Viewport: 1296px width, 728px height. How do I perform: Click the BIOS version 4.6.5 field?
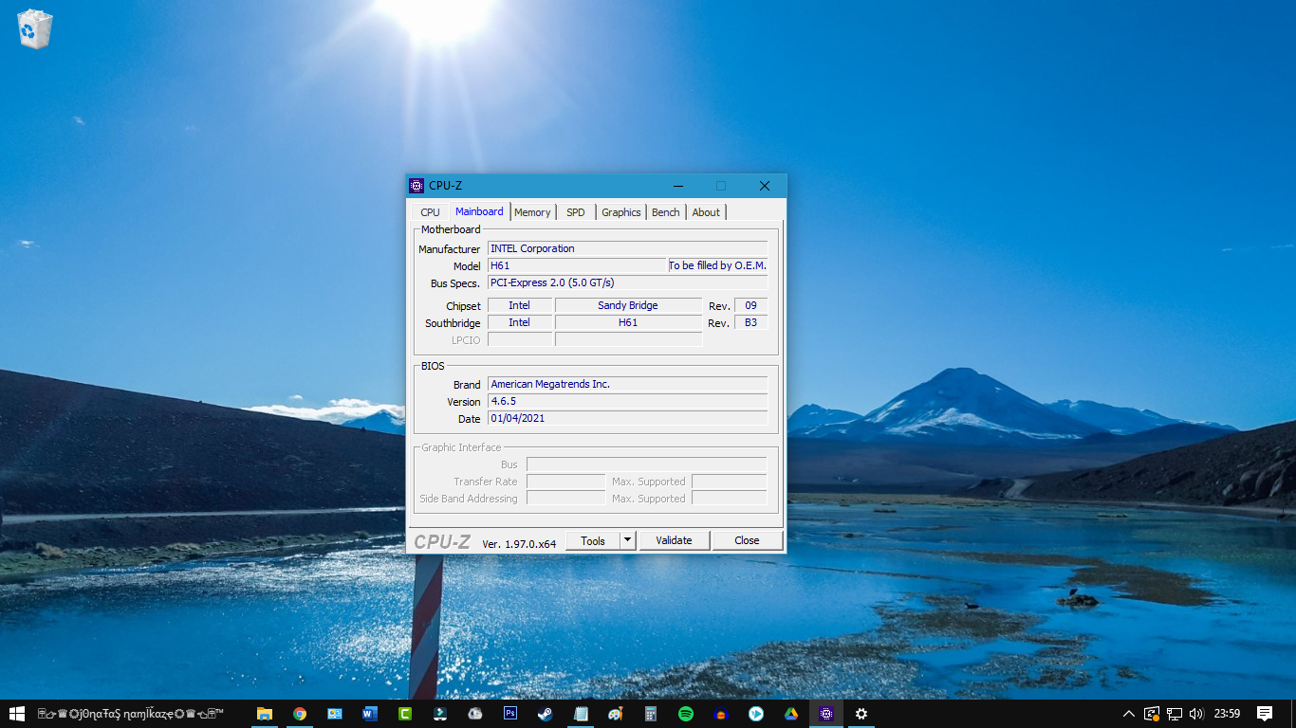(x=627, y=401)
